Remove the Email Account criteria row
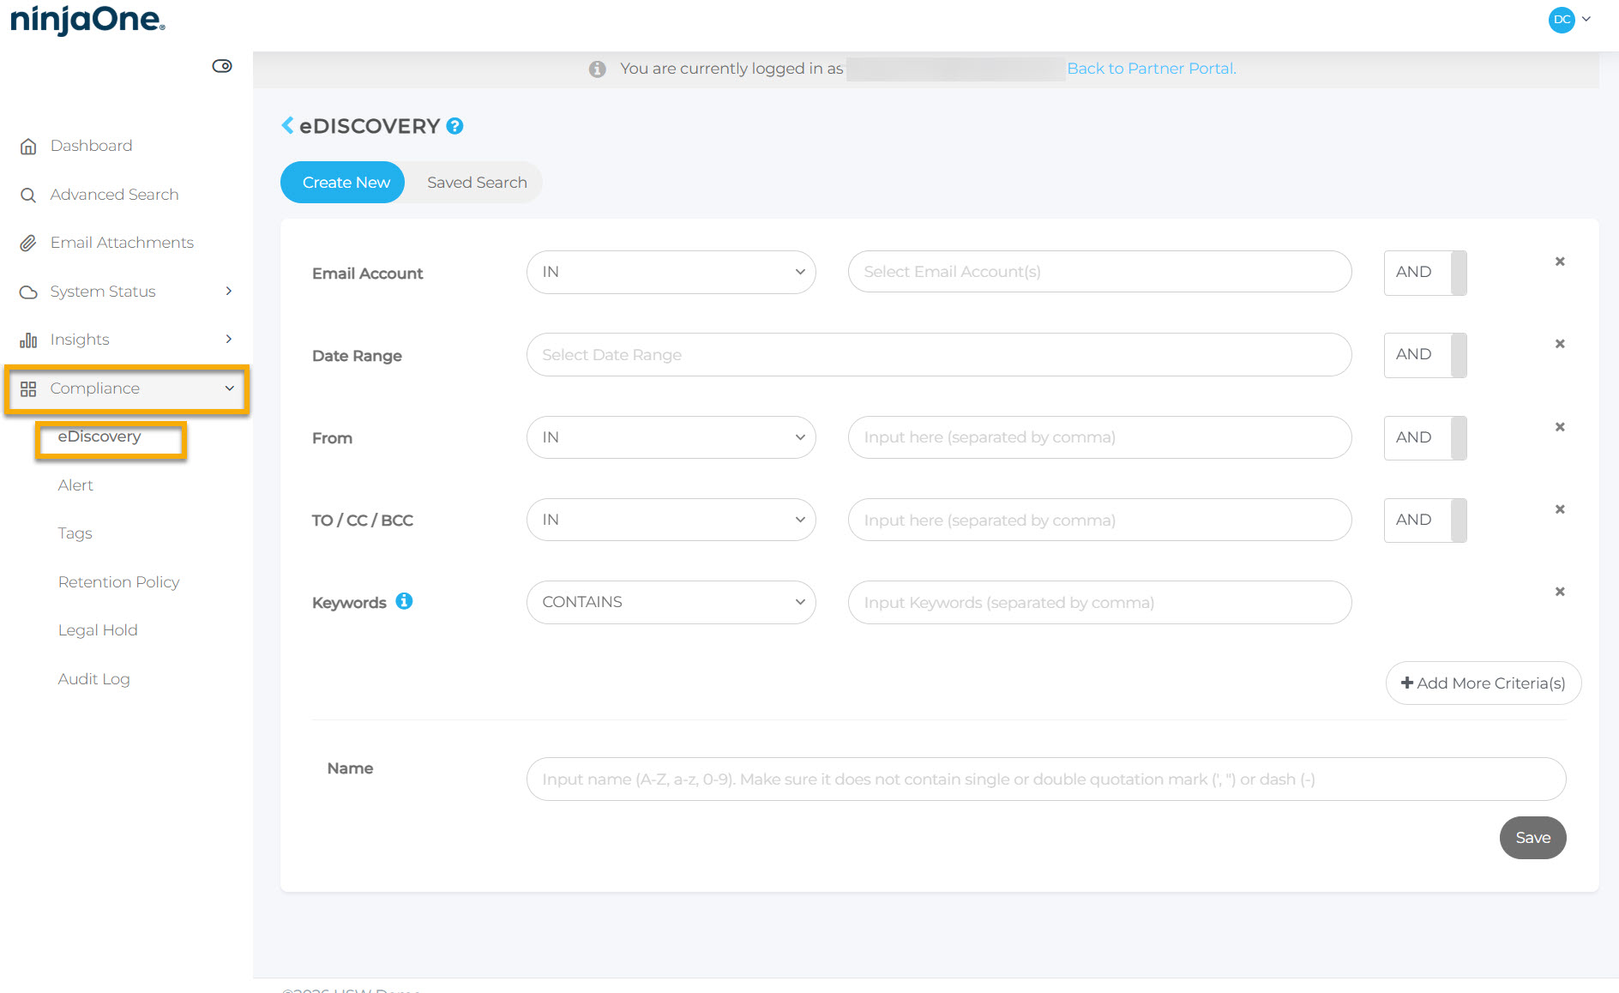Image resolution: width=1619 pixels, height=993 pixels. (x=1560, y=262)
